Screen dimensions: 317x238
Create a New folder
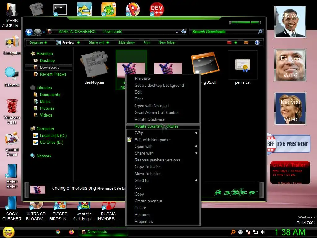(167, 42)
